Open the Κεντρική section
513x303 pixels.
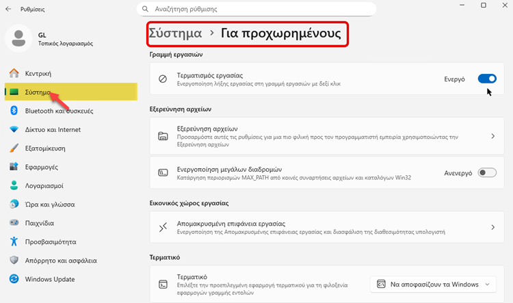pos(71,73)
